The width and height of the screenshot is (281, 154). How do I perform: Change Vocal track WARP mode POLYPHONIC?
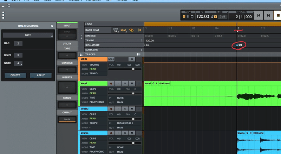click(97, 102)
